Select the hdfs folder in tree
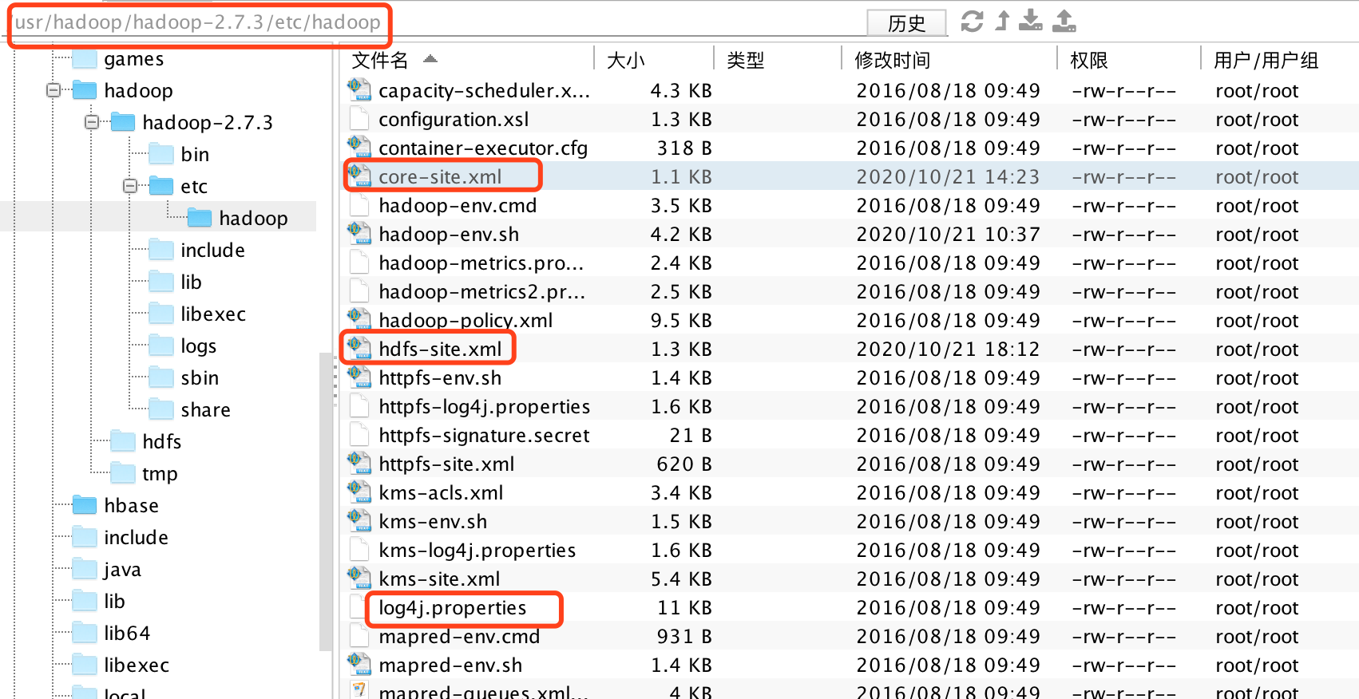The image size is (1359, 699). point(162,442)
